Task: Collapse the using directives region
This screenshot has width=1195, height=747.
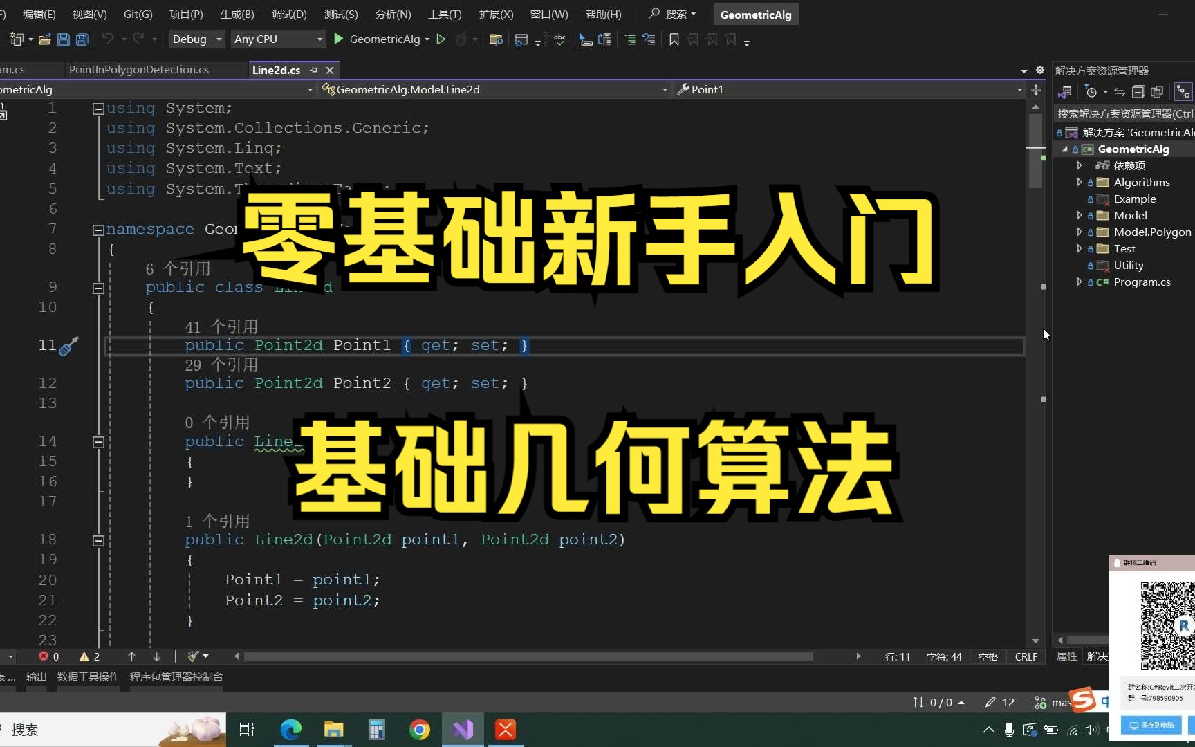Action: pyautogui.click(x=98, y=109)
